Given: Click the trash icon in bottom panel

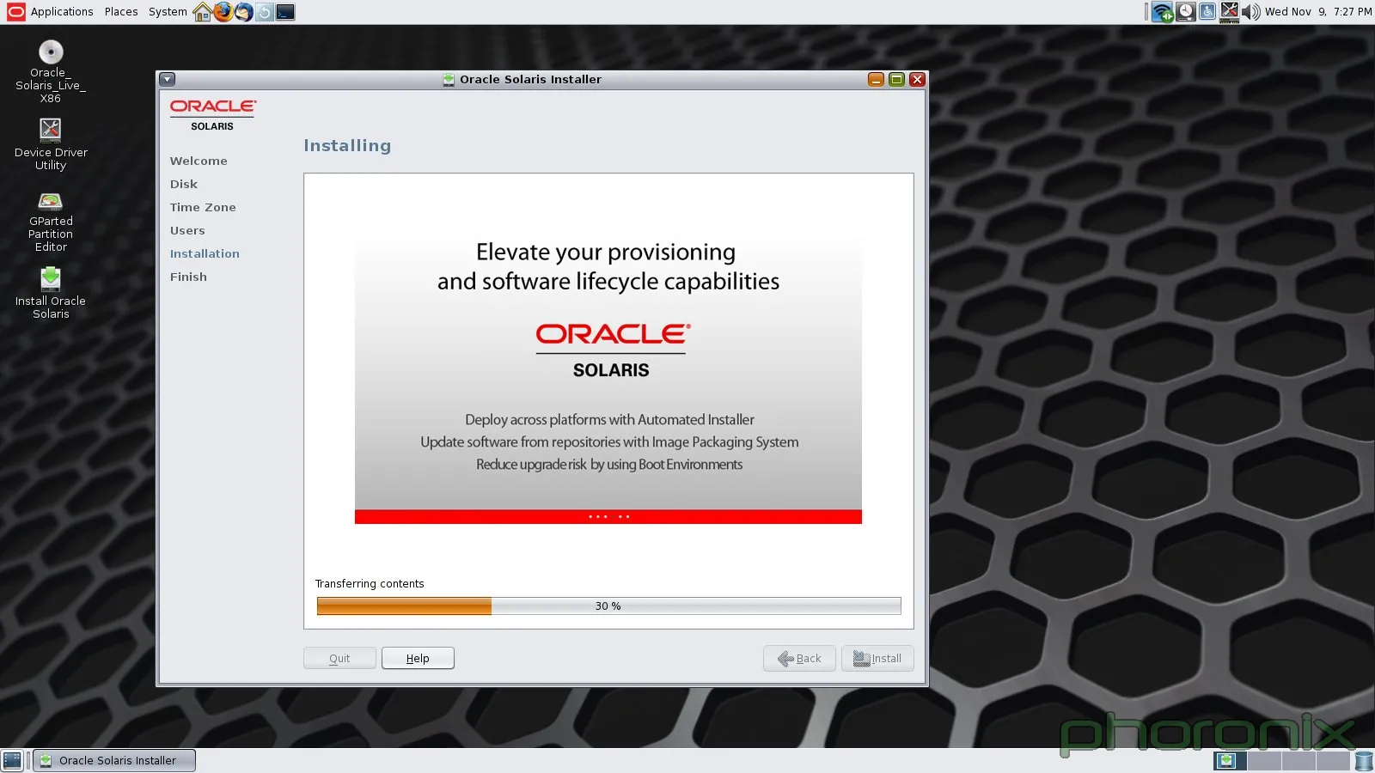Looking at the screenshot, I should (1364, 761).
